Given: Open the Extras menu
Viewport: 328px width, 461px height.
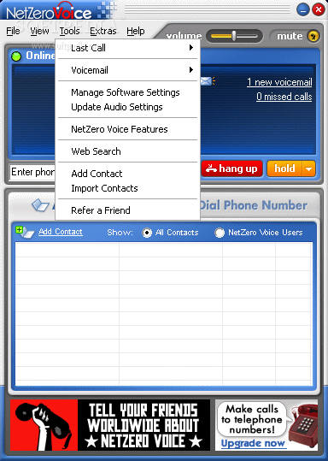Looking at the screenshot, I should tap(103, 31).
